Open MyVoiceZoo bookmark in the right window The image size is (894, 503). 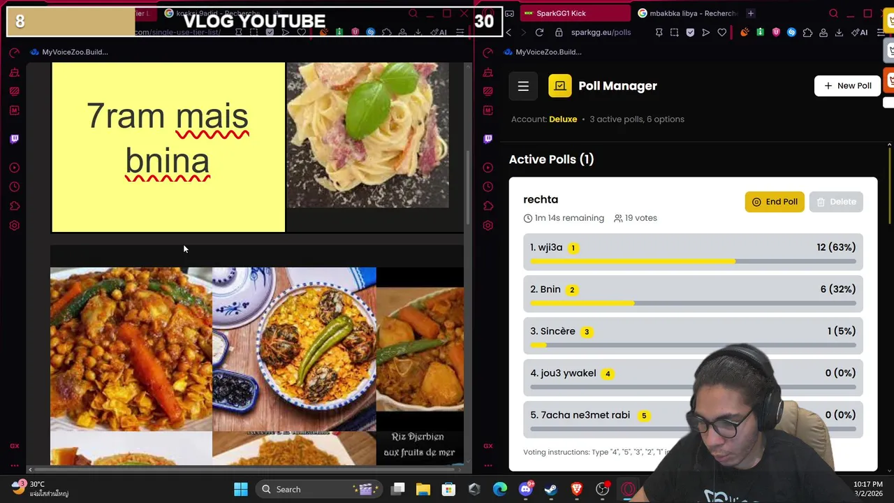(544, 52)
